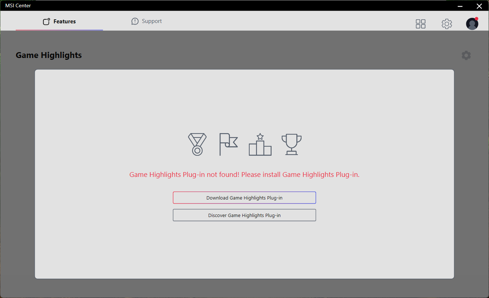489x298 pixels.
Task: Open the Features tab
Action: (x=59, y=22)
